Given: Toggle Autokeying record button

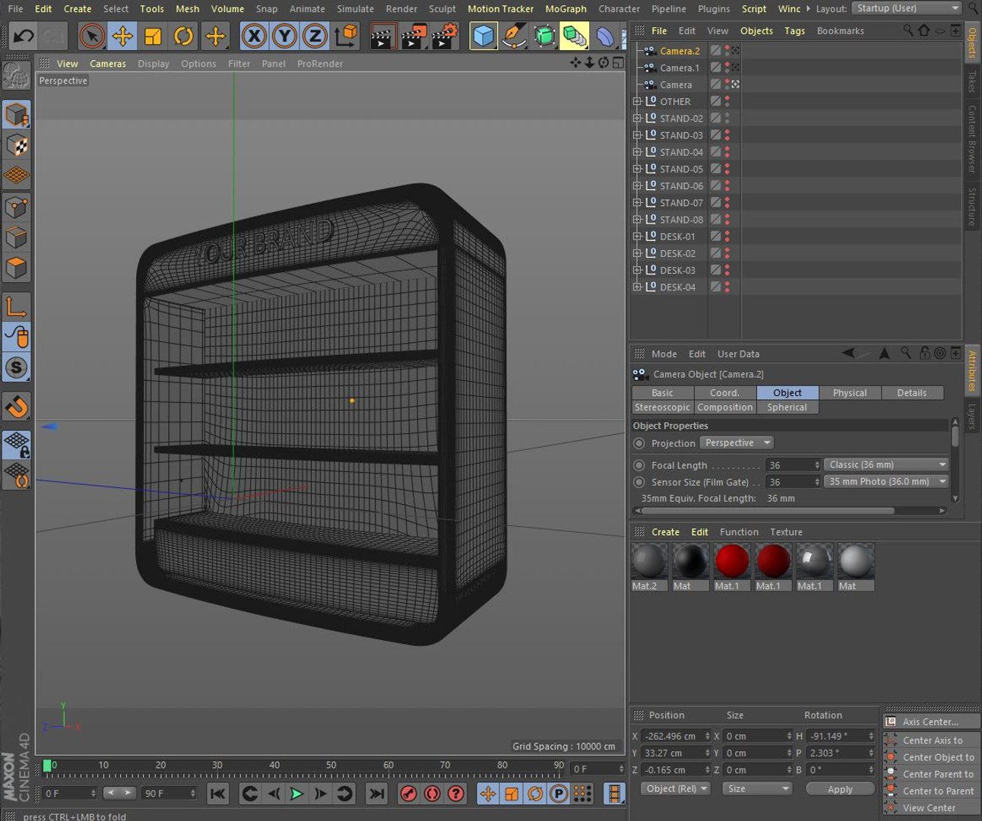Looking at the screenshot, I should pyautogui.click(x=432, y=794).
